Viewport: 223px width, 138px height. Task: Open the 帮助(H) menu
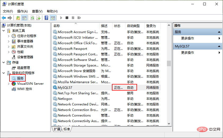(52, 11)
